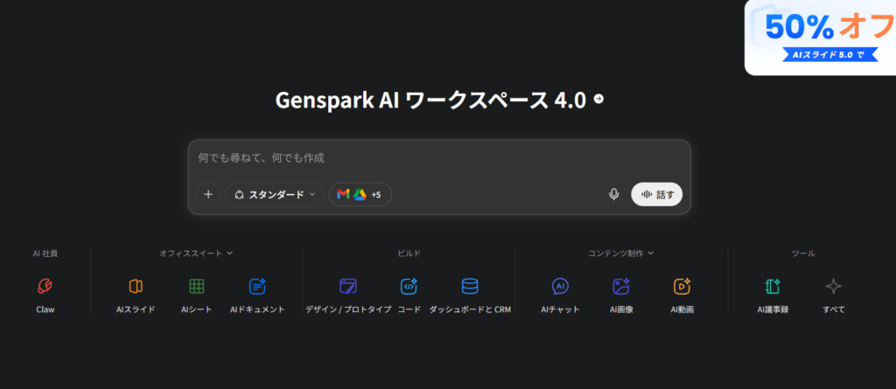Click the Google Drive connector icon
Image resolution: width=896 pixels, height=389 pixels.
pyautogui.click(x=360, y=194)
